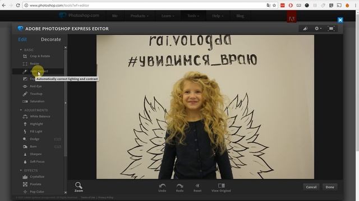Click the Resize tool icon

tap(25, 64)
